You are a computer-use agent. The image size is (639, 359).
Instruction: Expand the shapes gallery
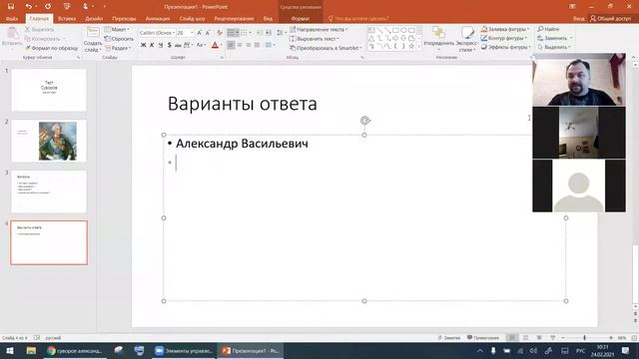419,47
